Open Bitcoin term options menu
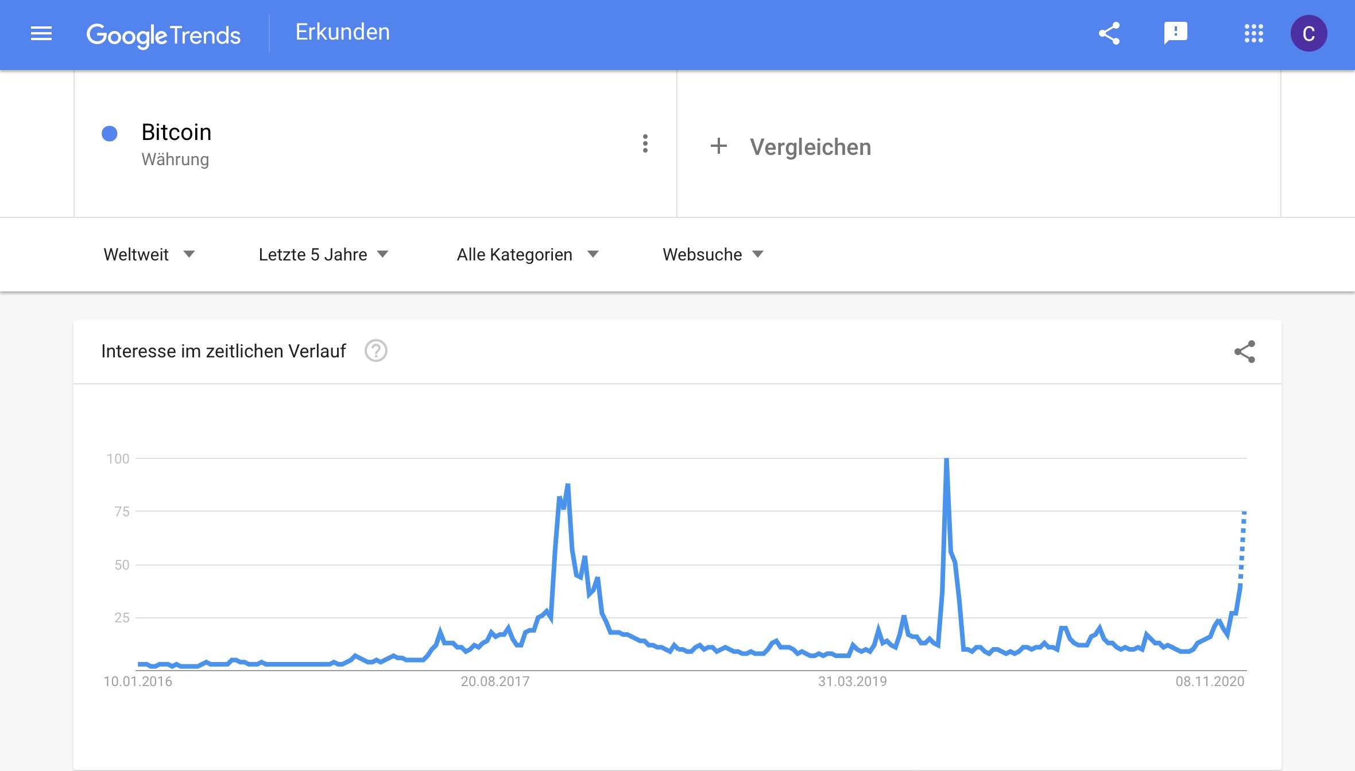The height and width of the screenshot is (771, 1355). click(645, 143)
